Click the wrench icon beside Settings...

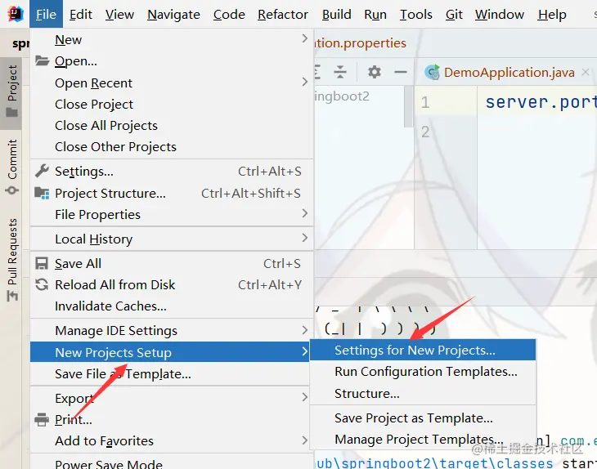coord(42,171)
